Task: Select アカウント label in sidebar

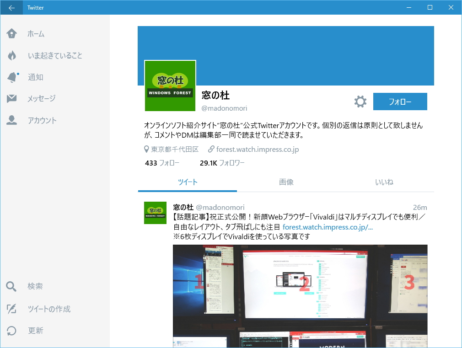Action: 42,120
